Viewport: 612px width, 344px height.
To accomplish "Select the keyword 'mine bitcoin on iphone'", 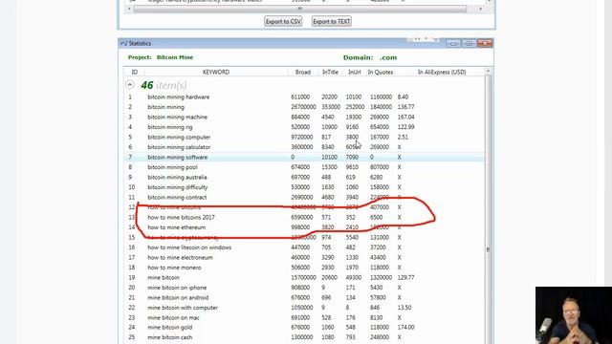I will coord(177,288).
